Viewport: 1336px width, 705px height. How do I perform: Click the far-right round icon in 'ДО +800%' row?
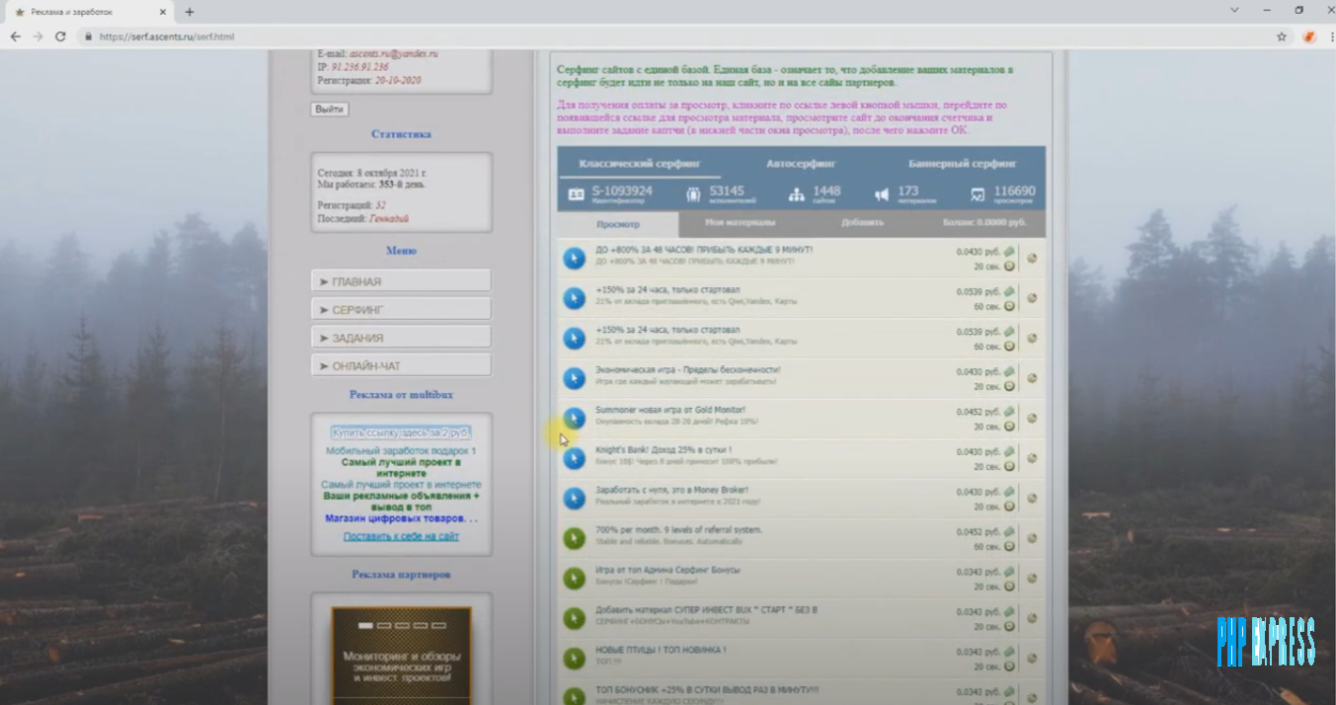[x=1032, y=258]
